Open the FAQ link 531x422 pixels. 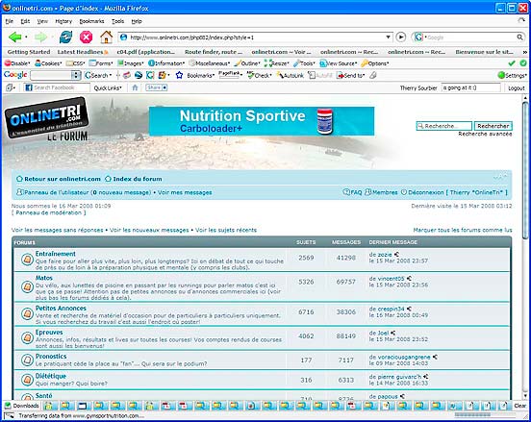(x=352, y=192)
